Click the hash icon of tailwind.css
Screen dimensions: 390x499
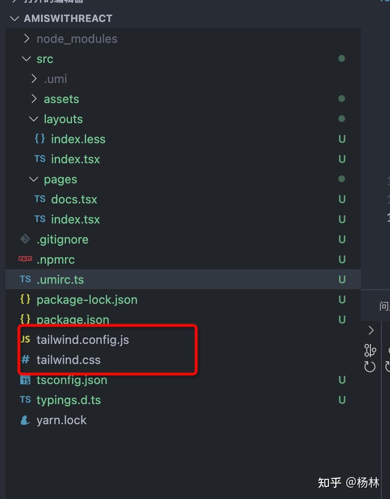pos(25,359)
